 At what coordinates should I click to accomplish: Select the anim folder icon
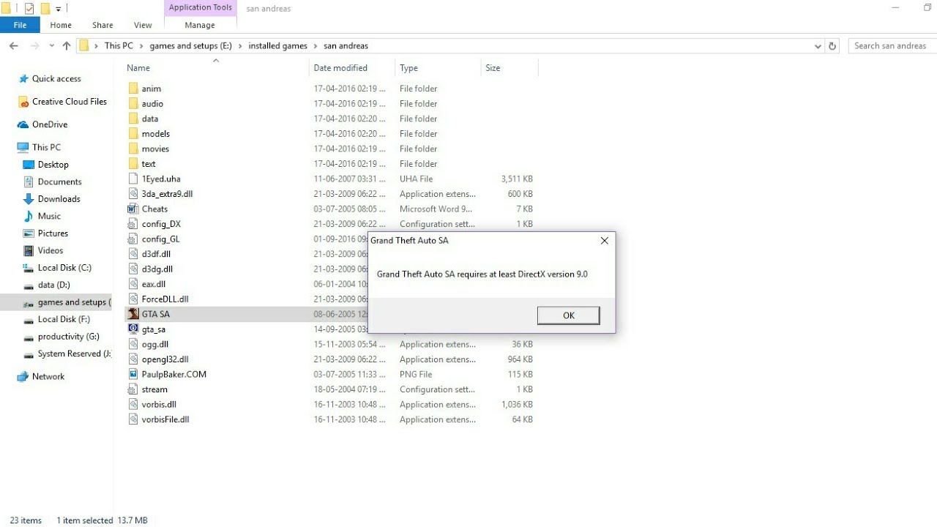(x=133, y=89)
